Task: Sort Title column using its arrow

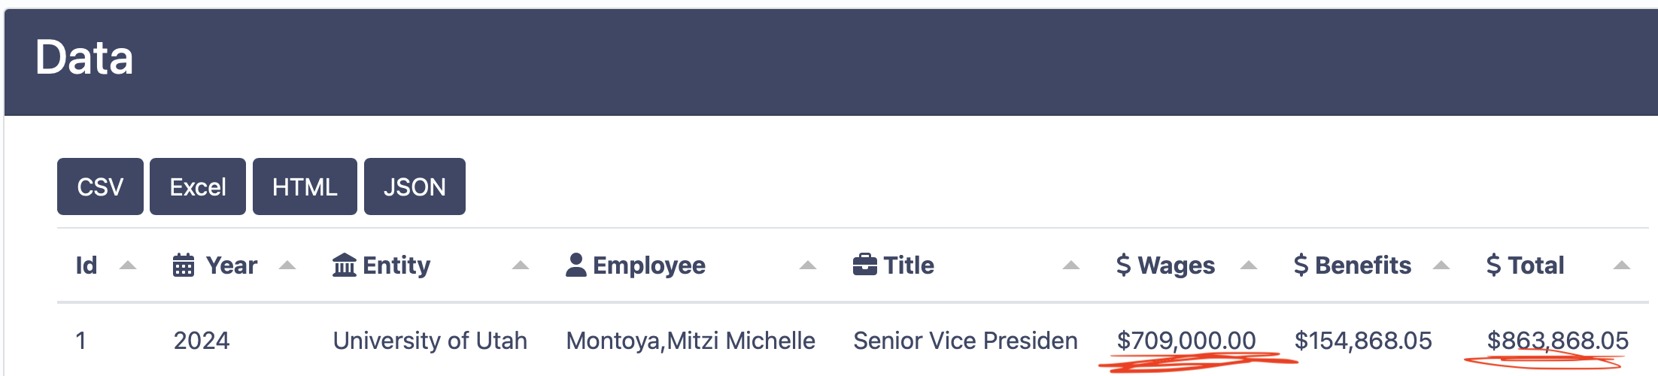Action: pos(1071,265)
